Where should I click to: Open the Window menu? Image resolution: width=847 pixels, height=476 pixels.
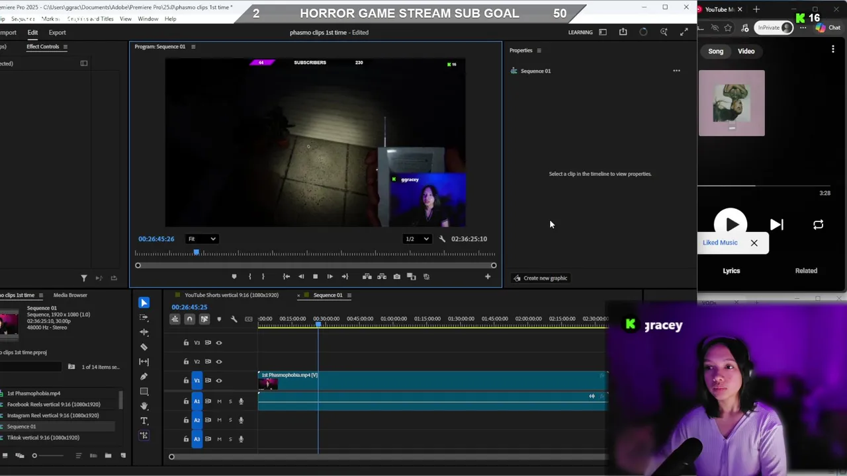coord(148,19)
